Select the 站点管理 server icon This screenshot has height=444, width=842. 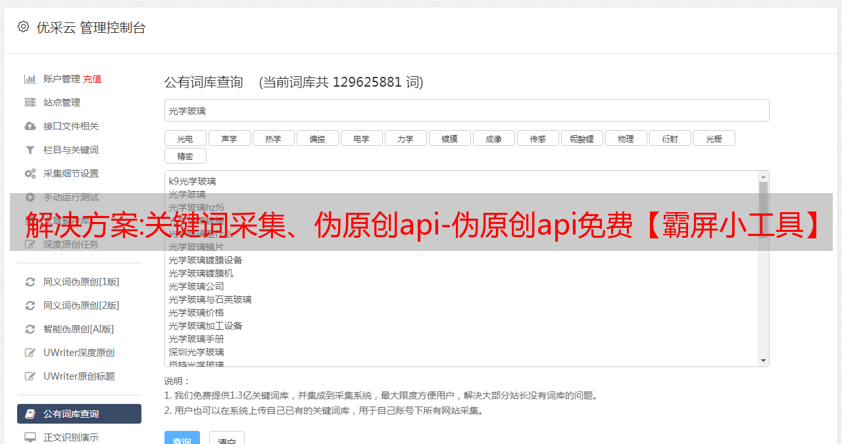(30, 102)
